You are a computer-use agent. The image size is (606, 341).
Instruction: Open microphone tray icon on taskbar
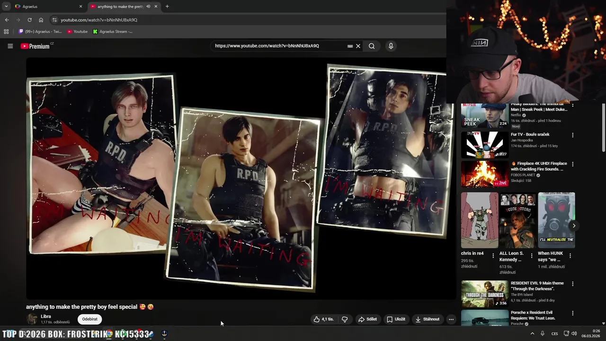pos(543,333)
